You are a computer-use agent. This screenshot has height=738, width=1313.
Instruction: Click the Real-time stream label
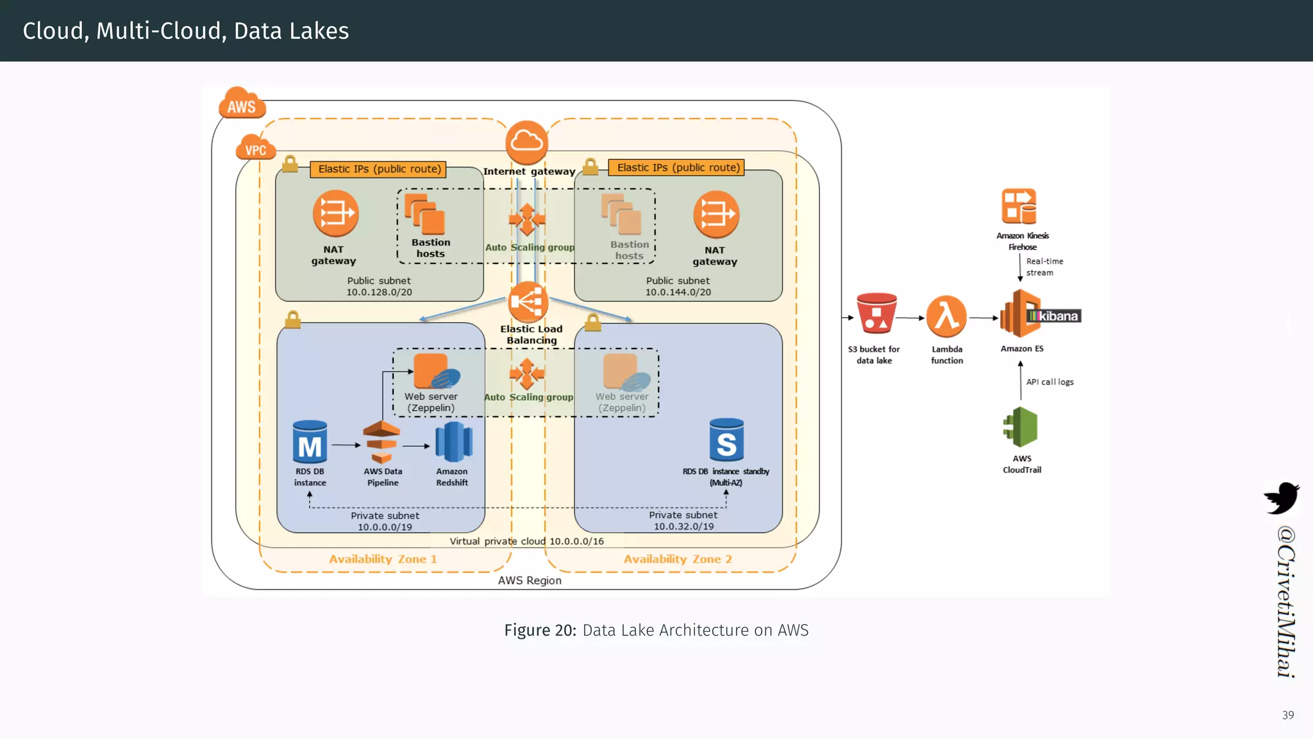1044,267
